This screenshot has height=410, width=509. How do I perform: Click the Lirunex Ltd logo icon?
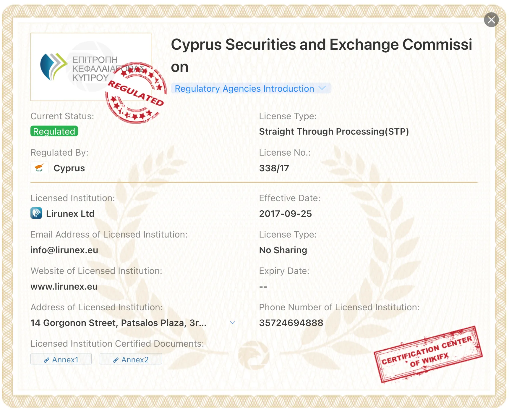pyautogui.click(x=36, y=213)
